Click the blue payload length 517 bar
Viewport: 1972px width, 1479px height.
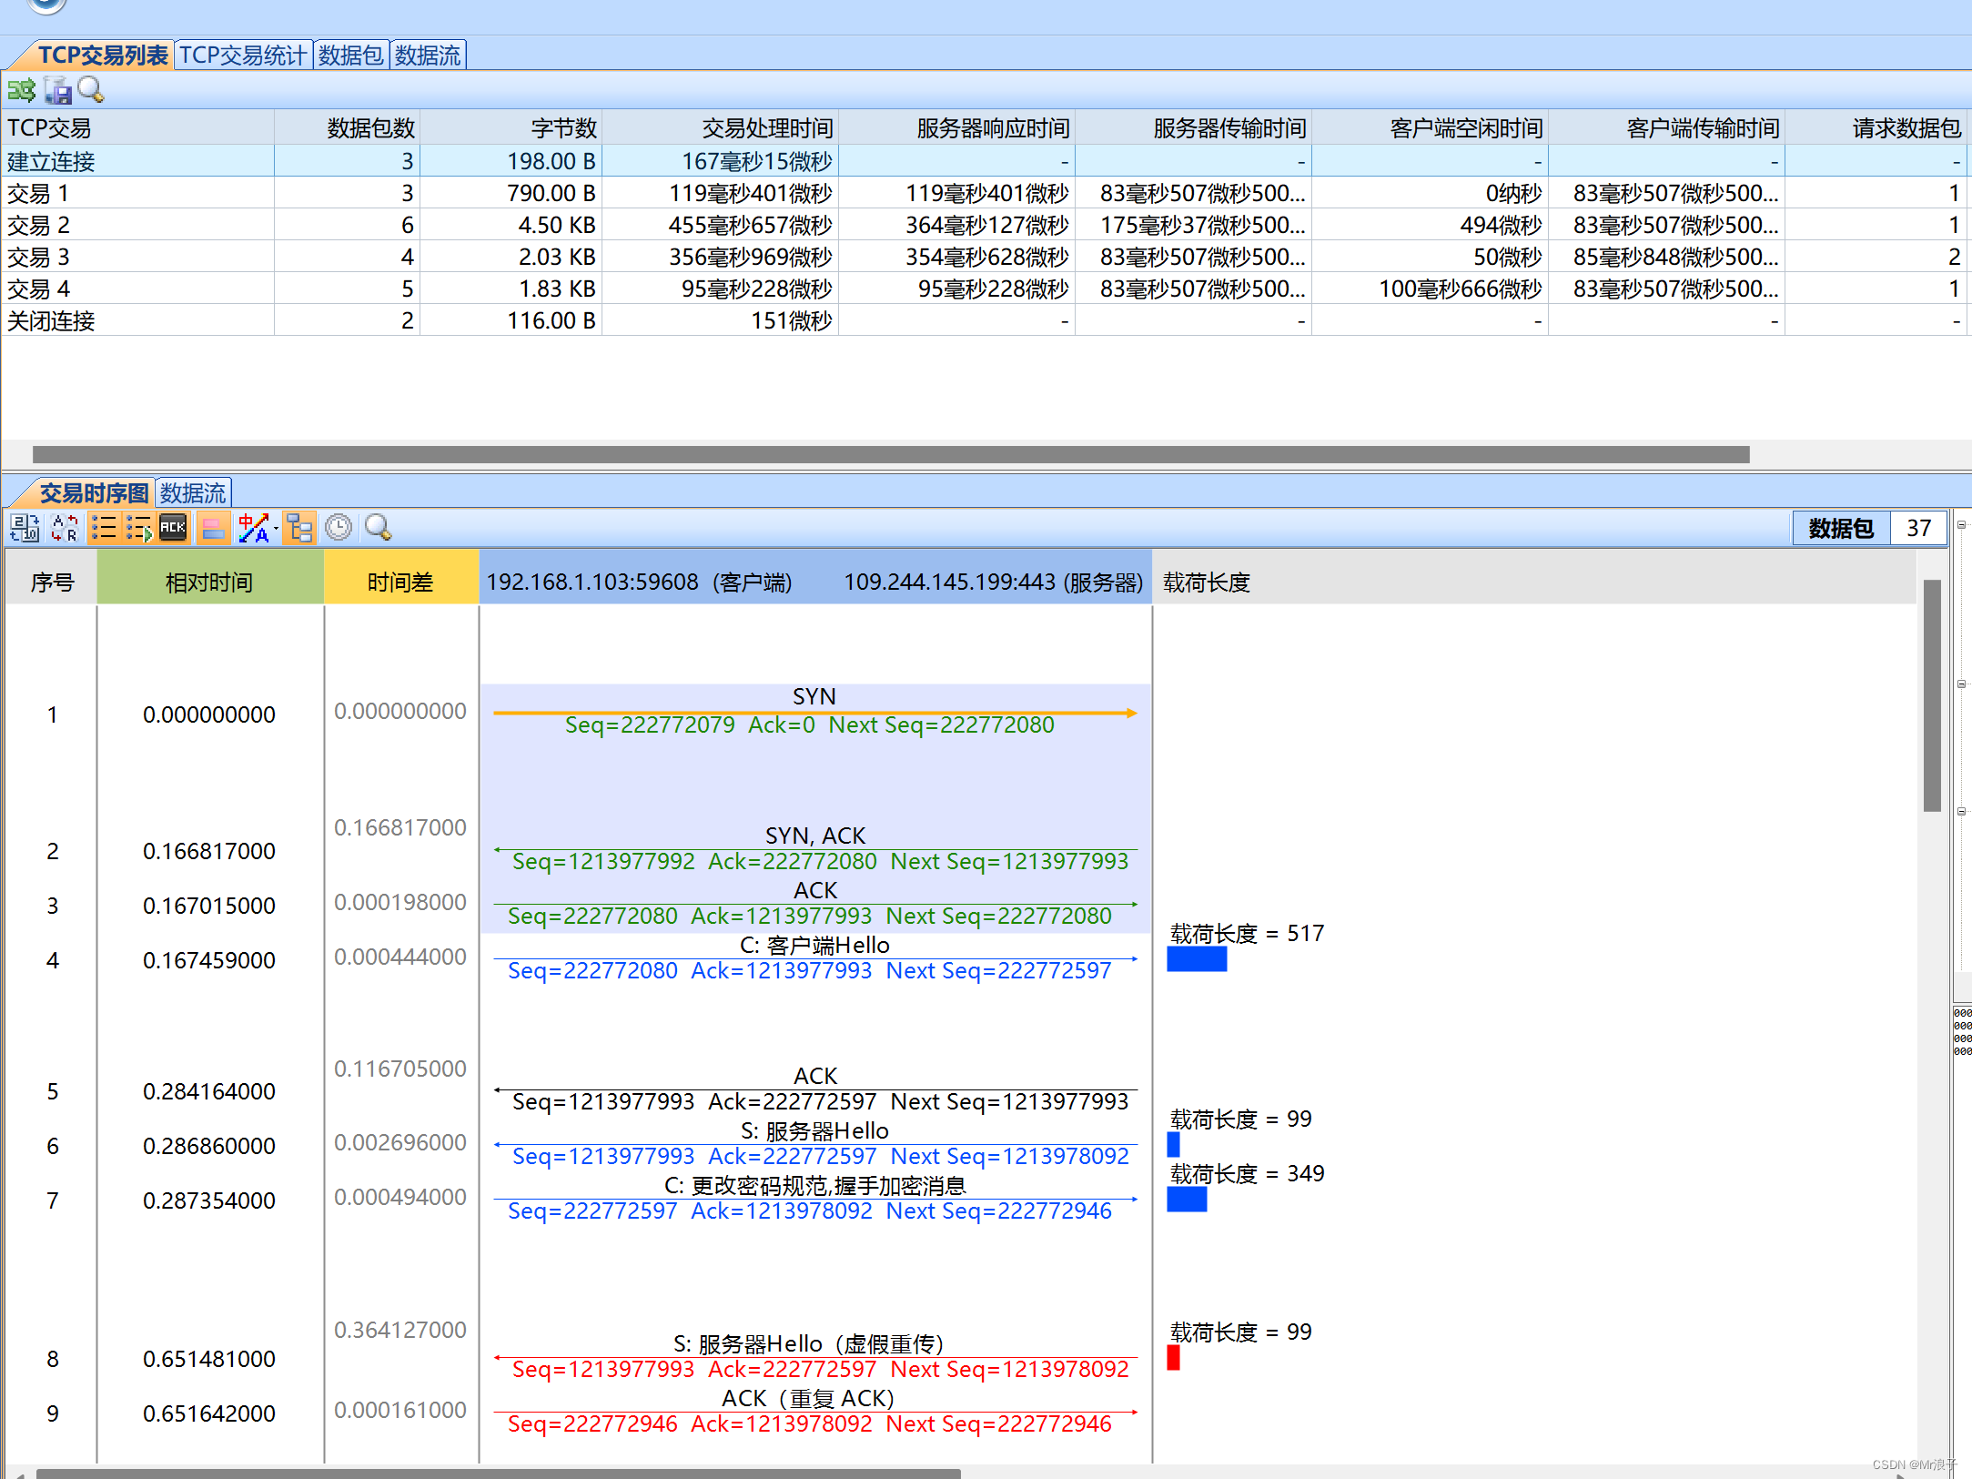click(x=1196, y=959)
